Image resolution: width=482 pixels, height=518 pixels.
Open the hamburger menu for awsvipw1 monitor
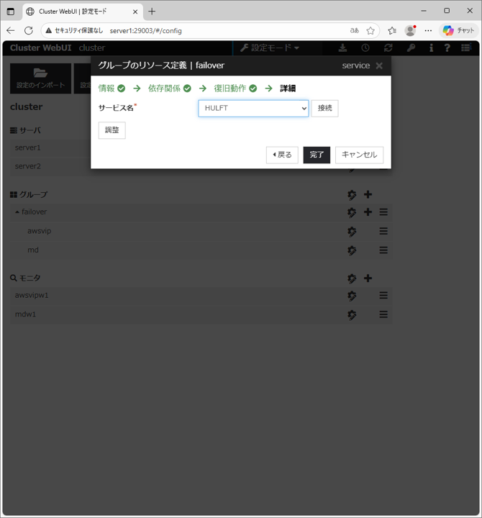(383, 296)
